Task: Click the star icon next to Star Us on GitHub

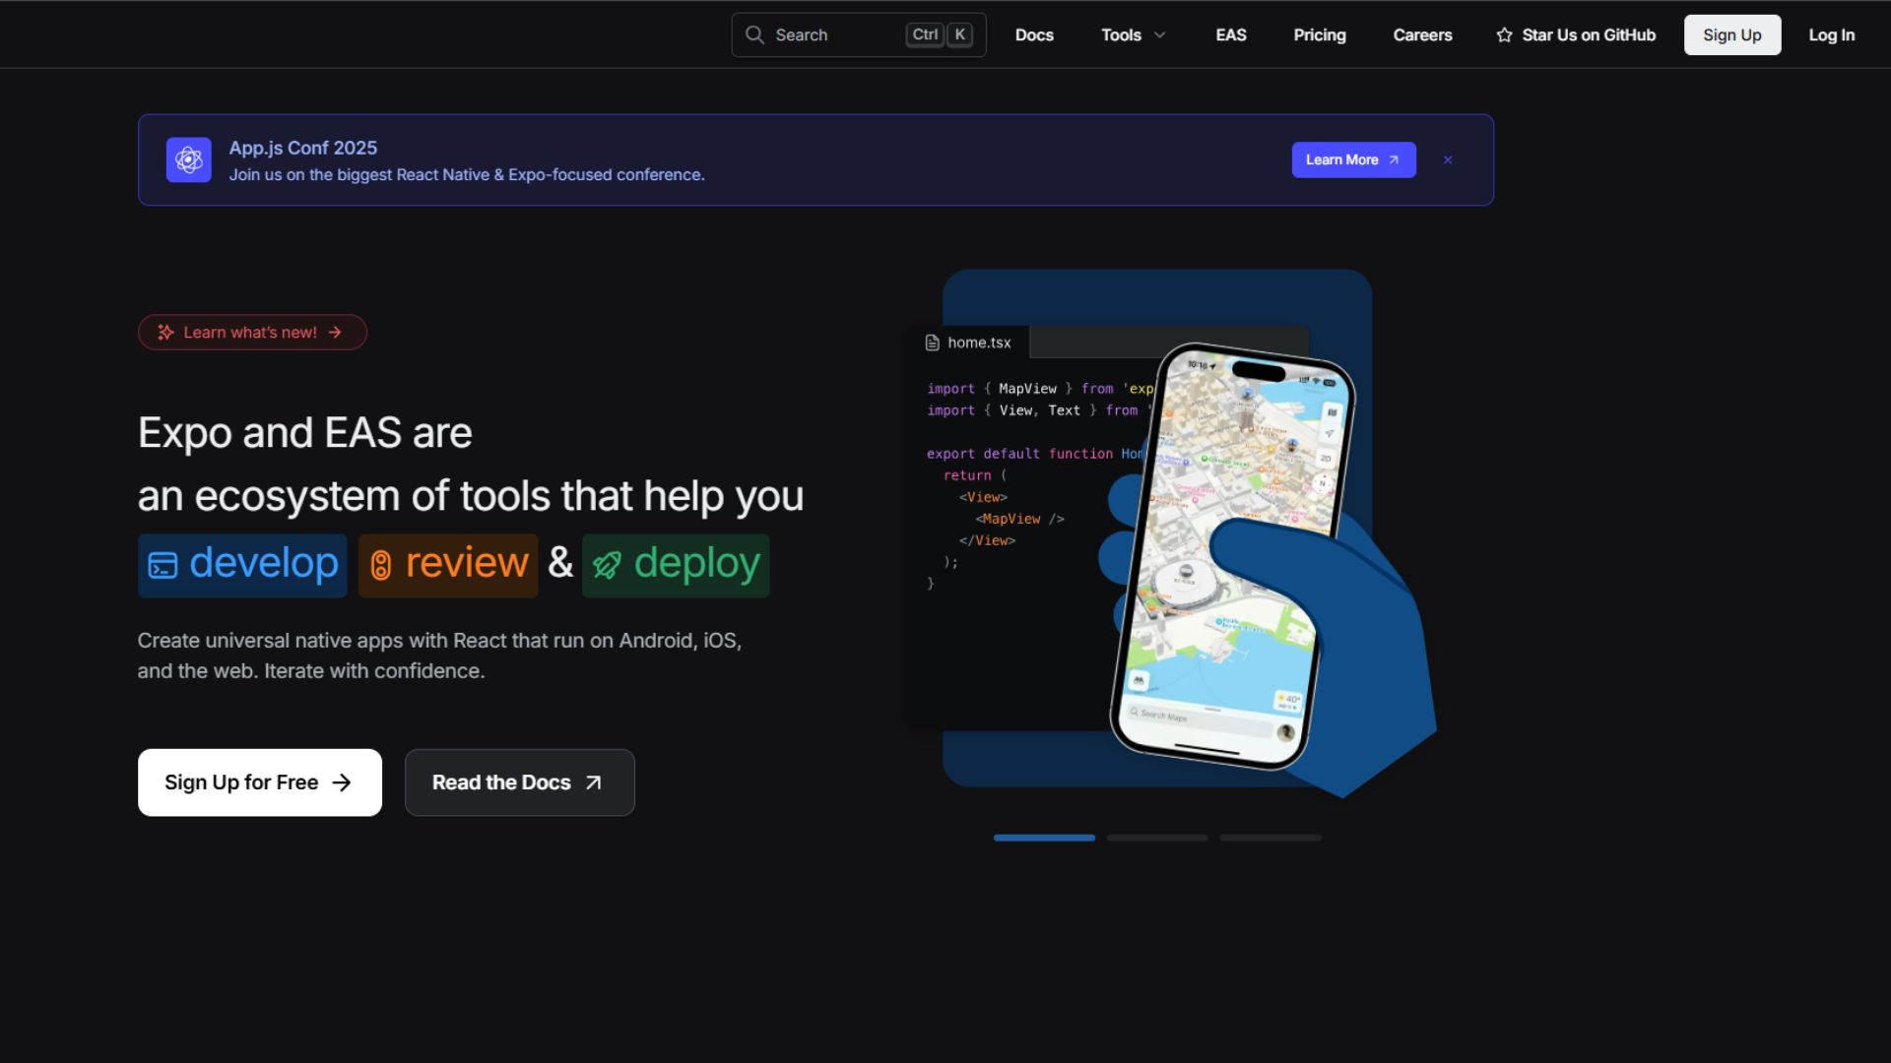Action: tap(1505, 34)
